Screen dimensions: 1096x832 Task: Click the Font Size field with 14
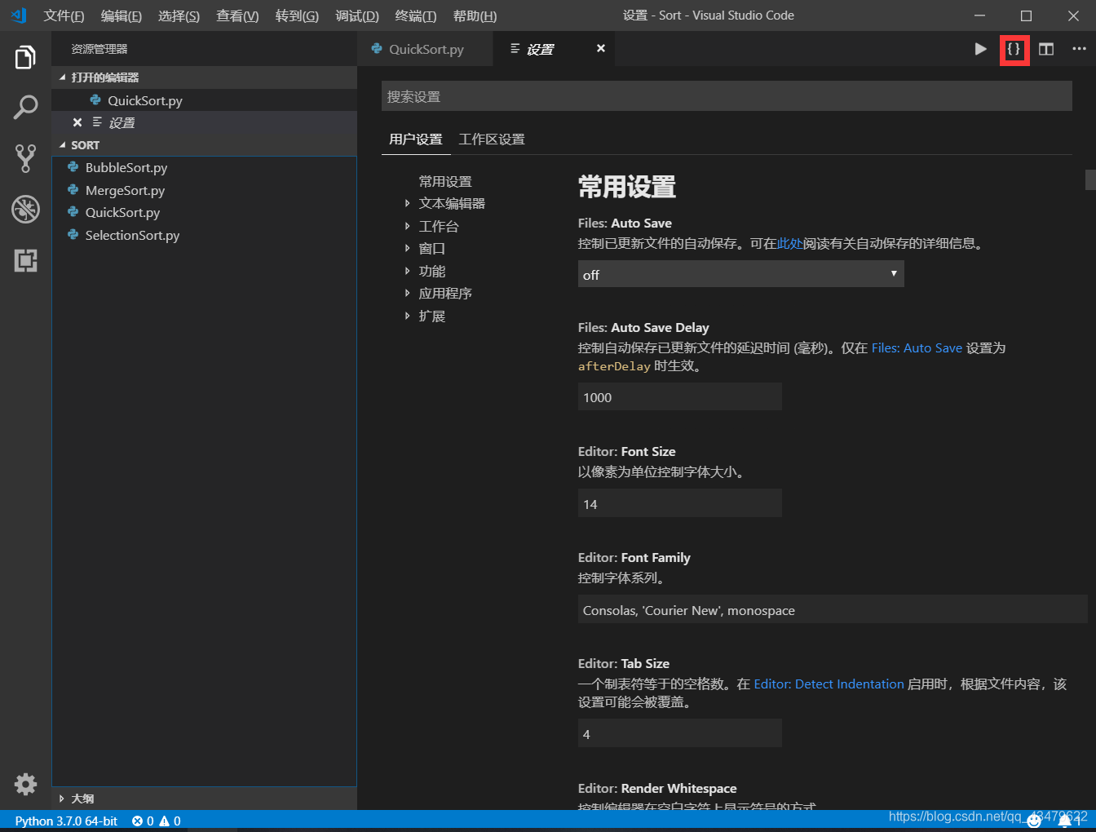click(679, 503)
